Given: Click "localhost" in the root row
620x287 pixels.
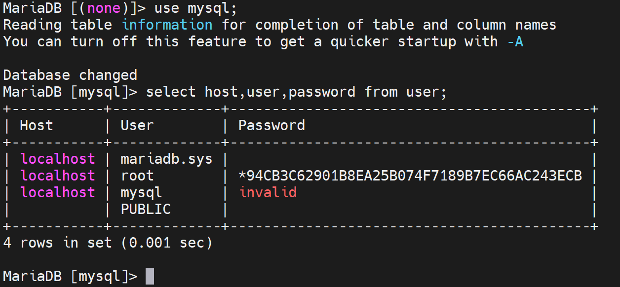Looking at the screenshot, I should [x=58, y=176].
